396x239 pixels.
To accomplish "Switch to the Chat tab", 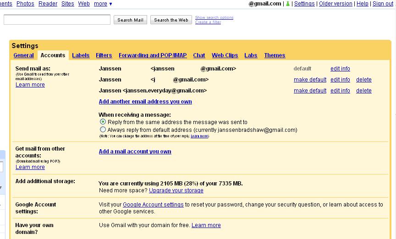I will click(199, 55).
